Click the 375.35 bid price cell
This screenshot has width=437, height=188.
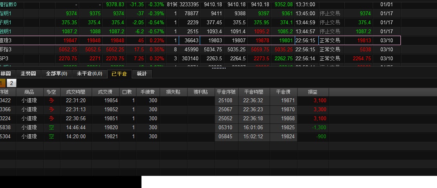coord(70,22)
